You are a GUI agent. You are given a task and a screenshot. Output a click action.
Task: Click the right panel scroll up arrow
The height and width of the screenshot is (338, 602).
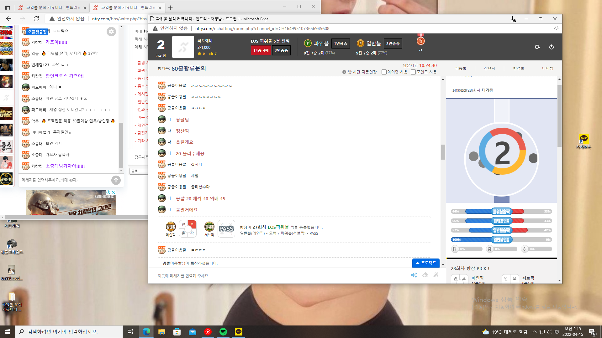[x=559, y=79]
